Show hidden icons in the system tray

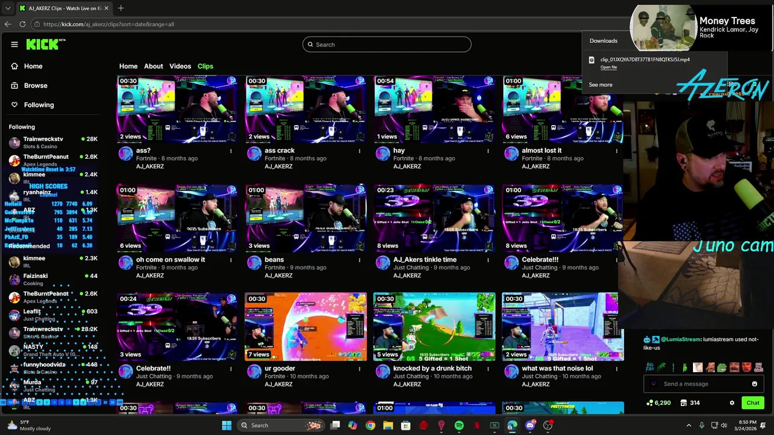pos(688,425)
